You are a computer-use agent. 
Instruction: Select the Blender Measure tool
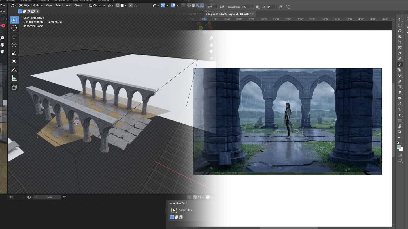[14, 78]
